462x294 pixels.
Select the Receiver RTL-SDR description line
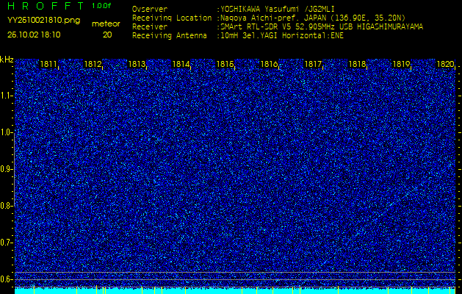pos(320,26)
